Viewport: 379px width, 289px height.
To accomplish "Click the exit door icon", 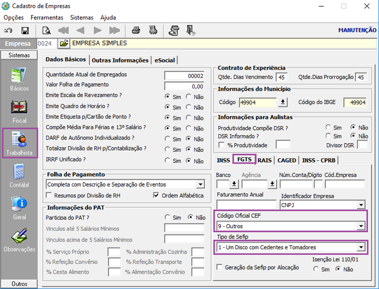I will click(191, 31).
